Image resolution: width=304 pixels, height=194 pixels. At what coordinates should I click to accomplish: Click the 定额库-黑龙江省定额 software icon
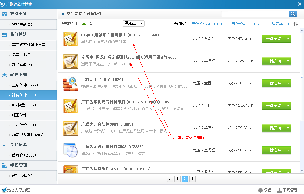pos(71,61)
